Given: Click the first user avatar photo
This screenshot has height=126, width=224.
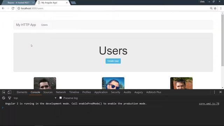Looking at the screenshot, I should [x=45, y=83].
